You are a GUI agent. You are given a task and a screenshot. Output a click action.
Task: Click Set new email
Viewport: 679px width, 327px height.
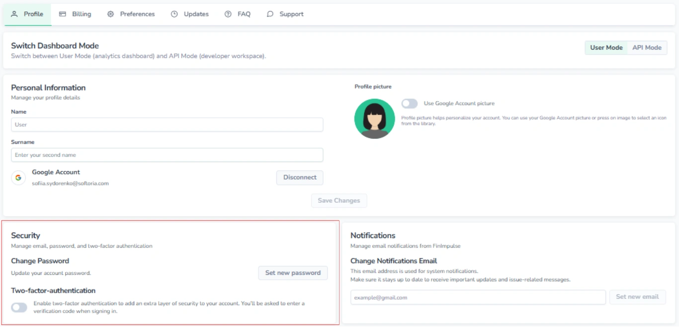[638, 297]
